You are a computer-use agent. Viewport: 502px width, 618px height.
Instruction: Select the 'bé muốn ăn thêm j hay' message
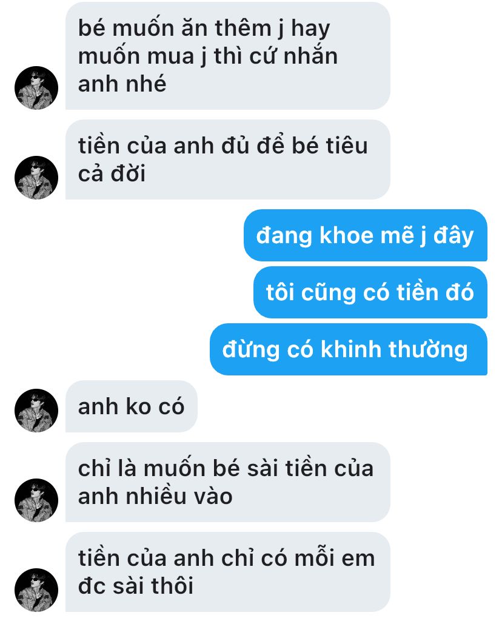click(228, 56)
